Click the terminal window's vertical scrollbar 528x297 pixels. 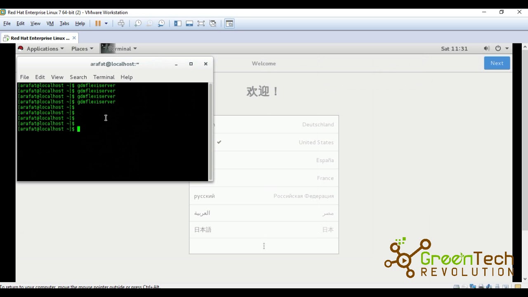tap(210, 132)
